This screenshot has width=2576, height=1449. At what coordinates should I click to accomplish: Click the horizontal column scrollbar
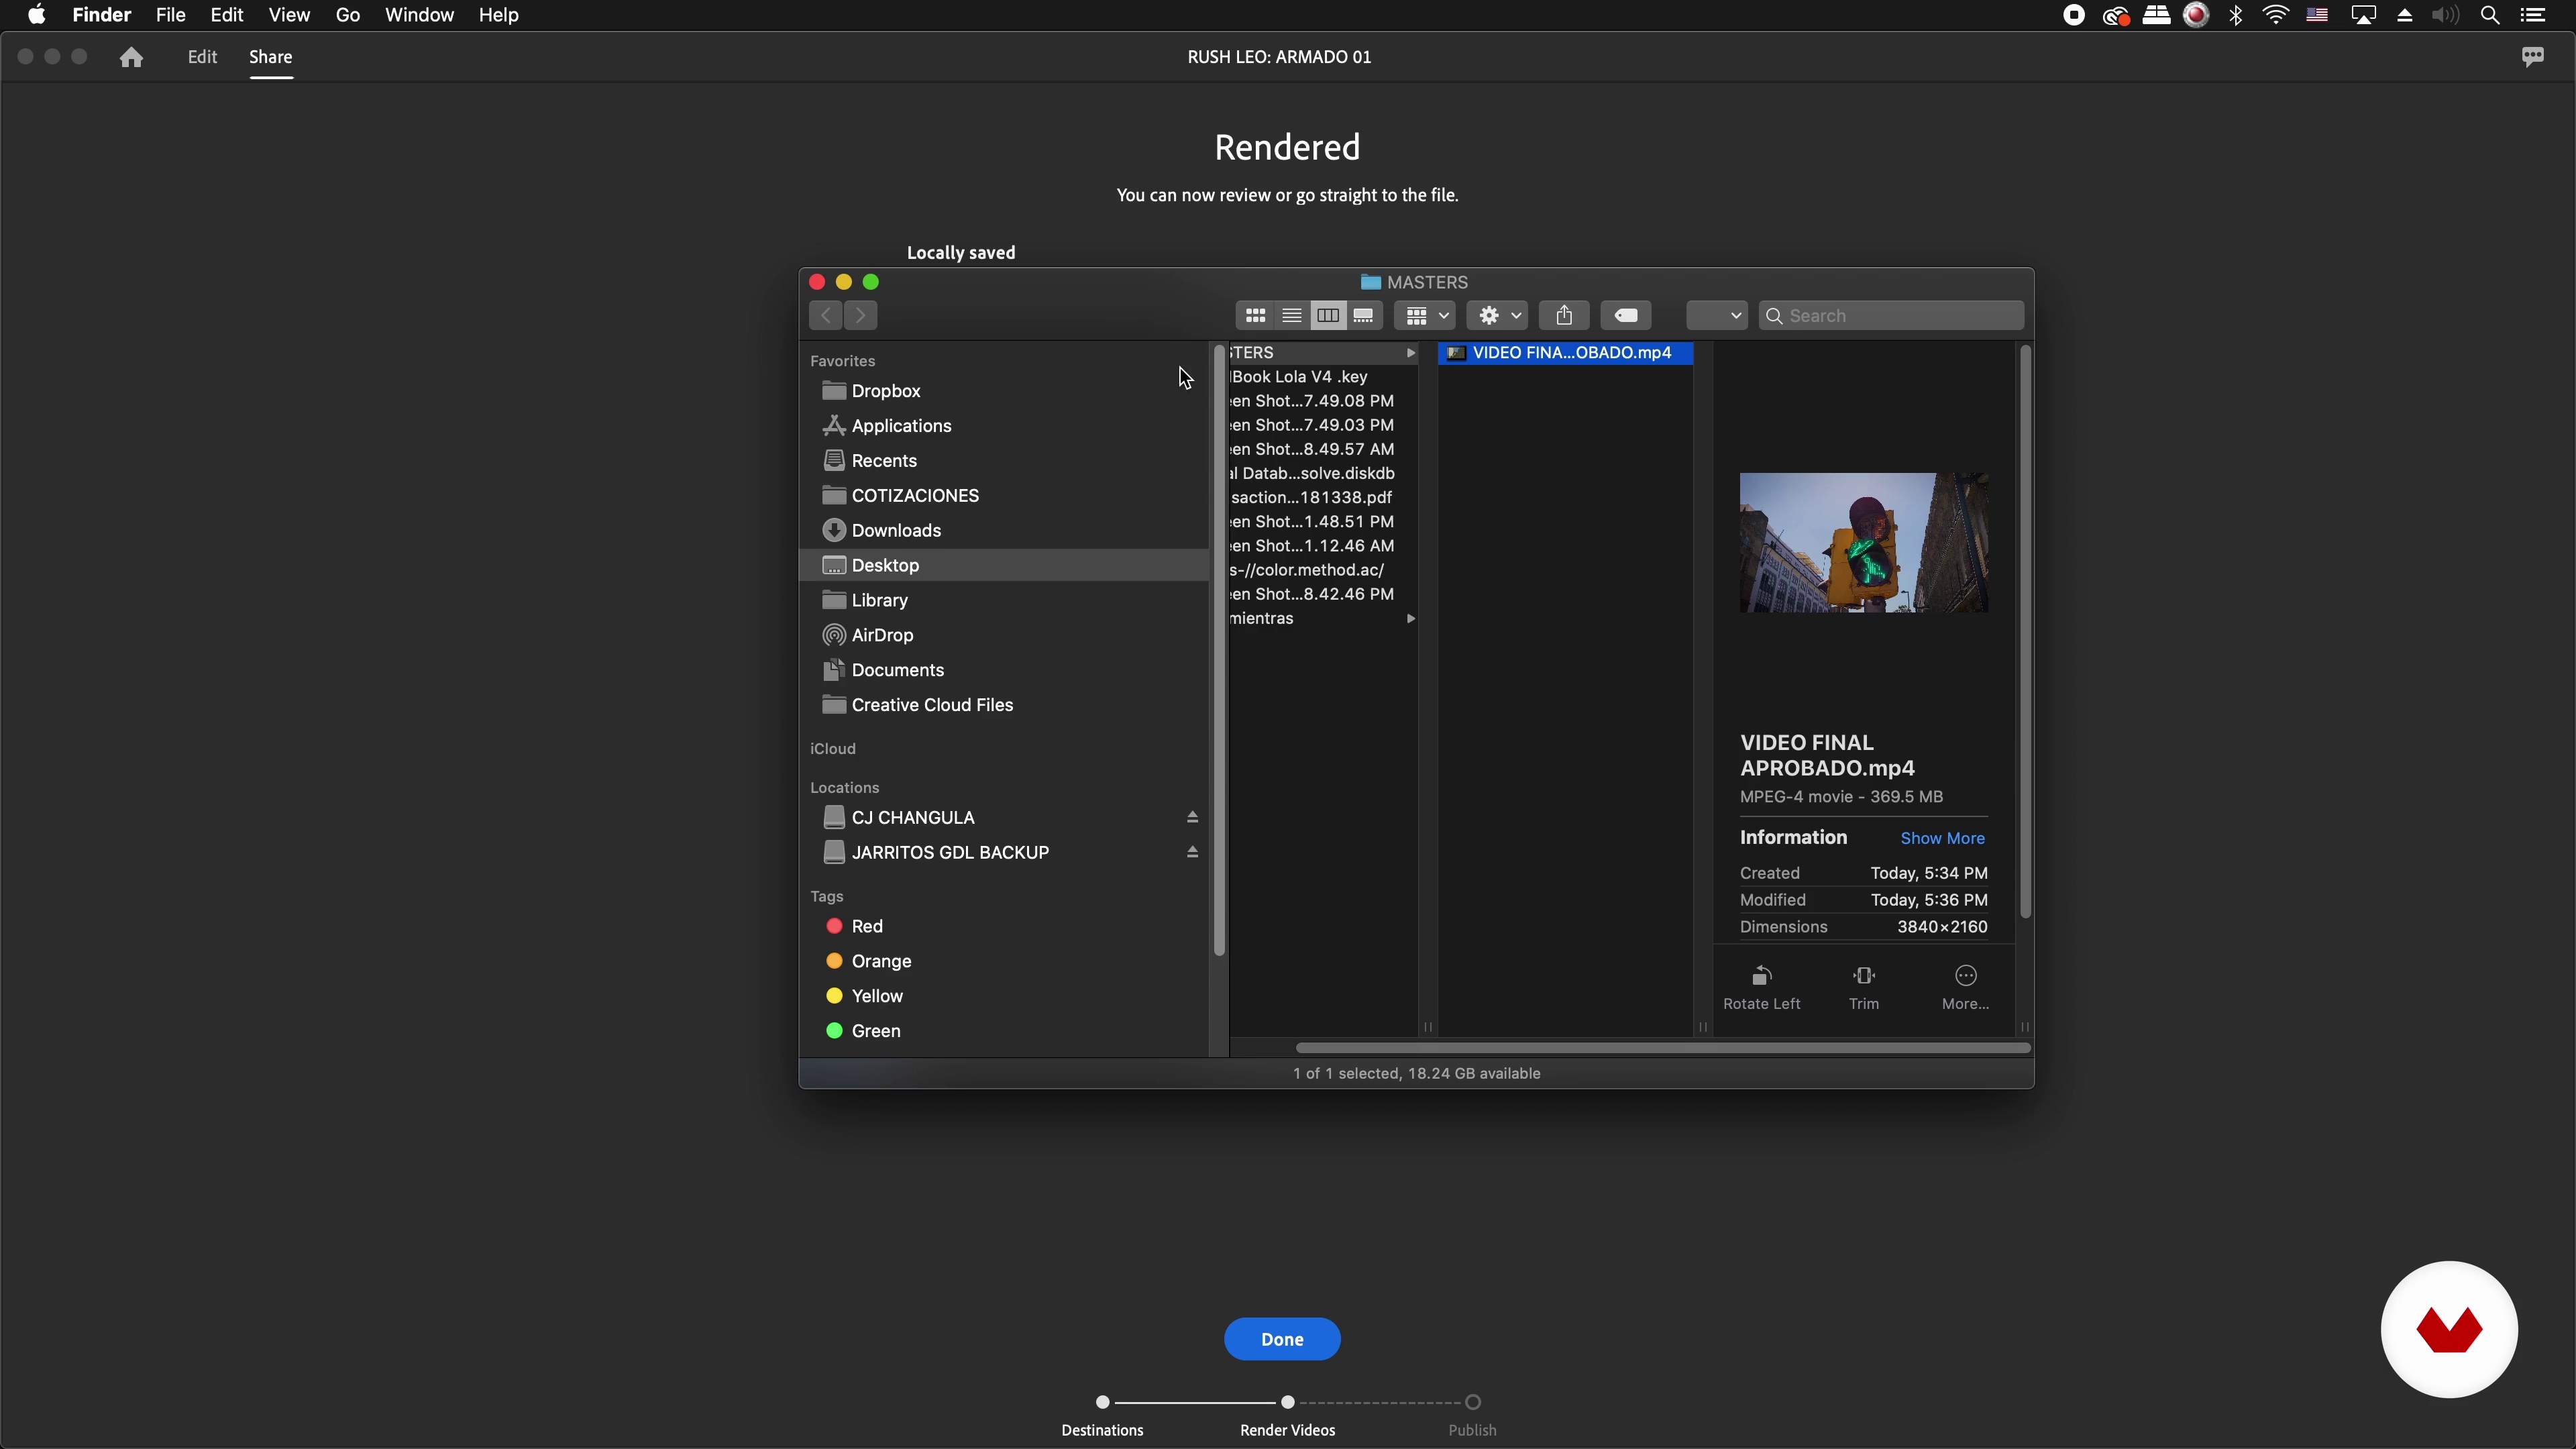[x=1662, y=1048]
